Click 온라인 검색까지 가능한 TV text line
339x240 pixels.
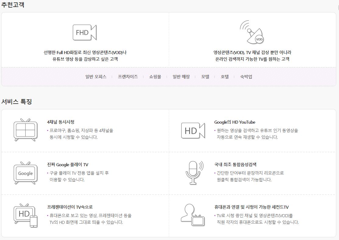tap(252, 59)
